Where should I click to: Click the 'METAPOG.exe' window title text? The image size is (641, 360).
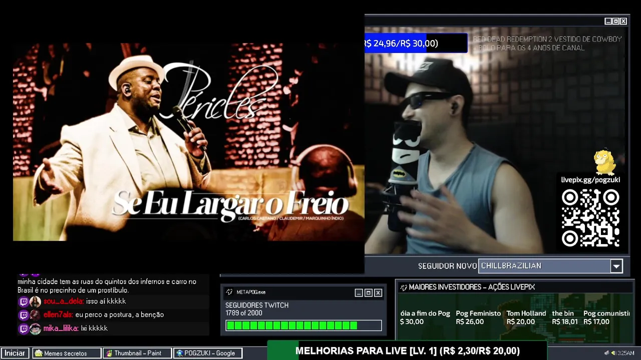click(251, 292)
